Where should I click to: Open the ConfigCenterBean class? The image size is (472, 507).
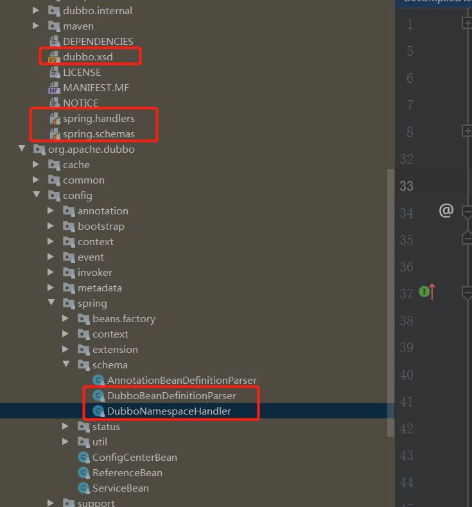pyautogui.click(x=135, y=458)
